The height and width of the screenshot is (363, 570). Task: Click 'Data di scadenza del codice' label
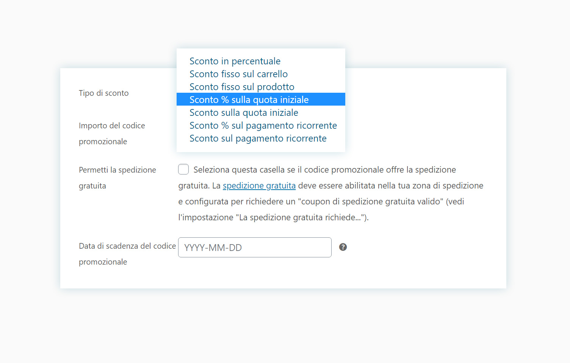coord(127,246)
